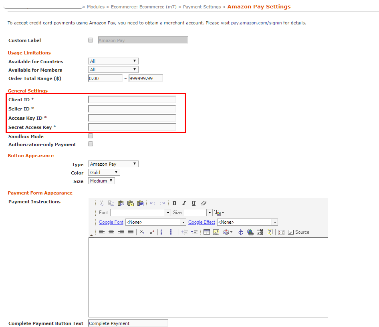
Task: Click the Paste clipboard icon
Action: (121, 203)
